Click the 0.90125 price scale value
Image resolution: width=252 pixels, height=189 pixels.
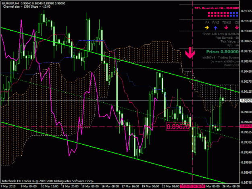[x=246, y=92]
